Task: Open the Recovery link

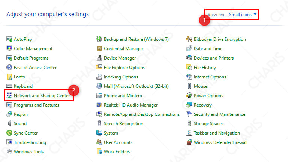Action: [203, 105]
